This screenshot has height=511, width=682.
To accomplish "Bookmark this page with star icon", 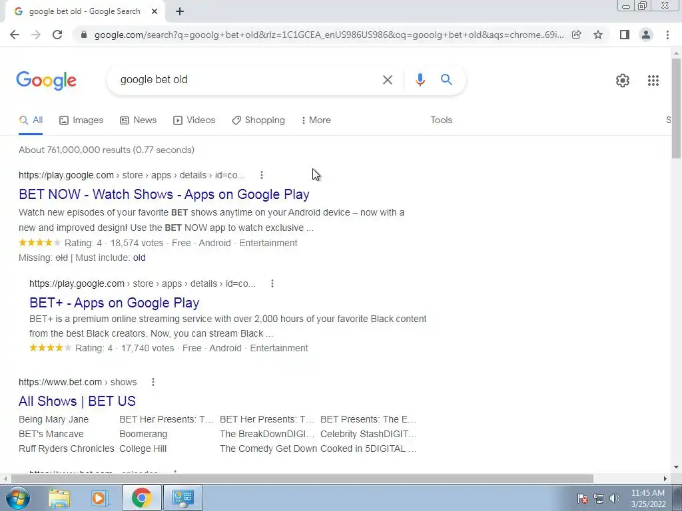I will tap(598, 35).
